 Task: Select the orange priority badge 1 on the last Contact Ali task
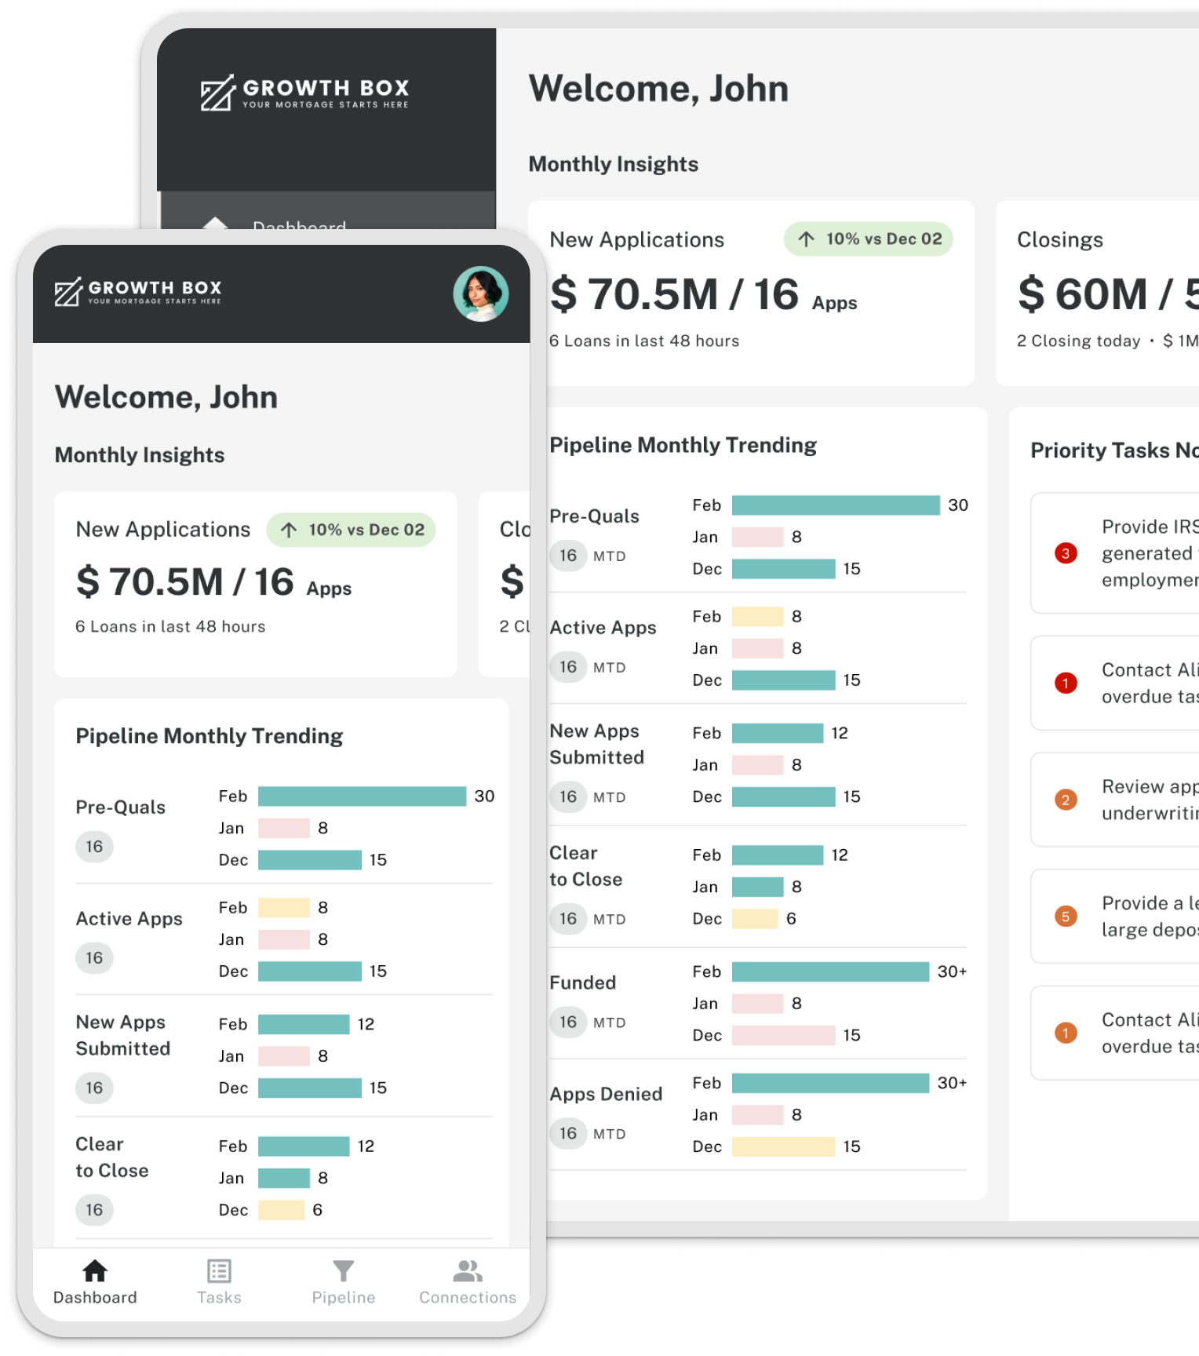click(x=1066, y=1033)
